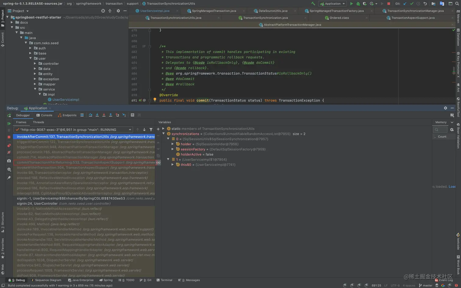Click the UTF-8 encoding in the status bar

click(x=395, y=286)
